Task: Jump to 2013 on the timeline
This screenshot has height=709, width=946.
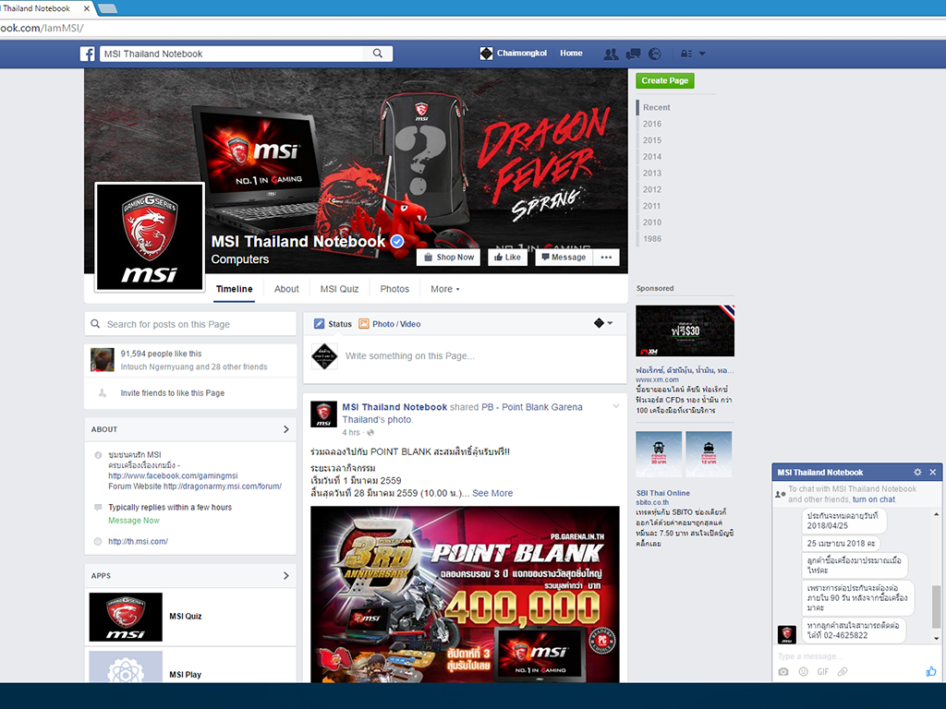Action: pos(652,173)
